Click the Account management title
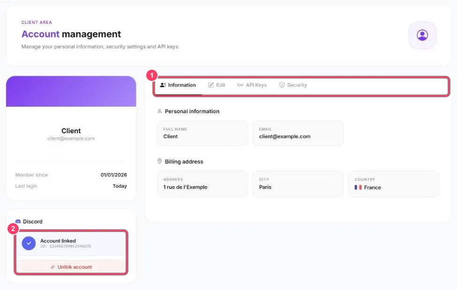Screen dimensions: 457x290 [x=71, y=34]
